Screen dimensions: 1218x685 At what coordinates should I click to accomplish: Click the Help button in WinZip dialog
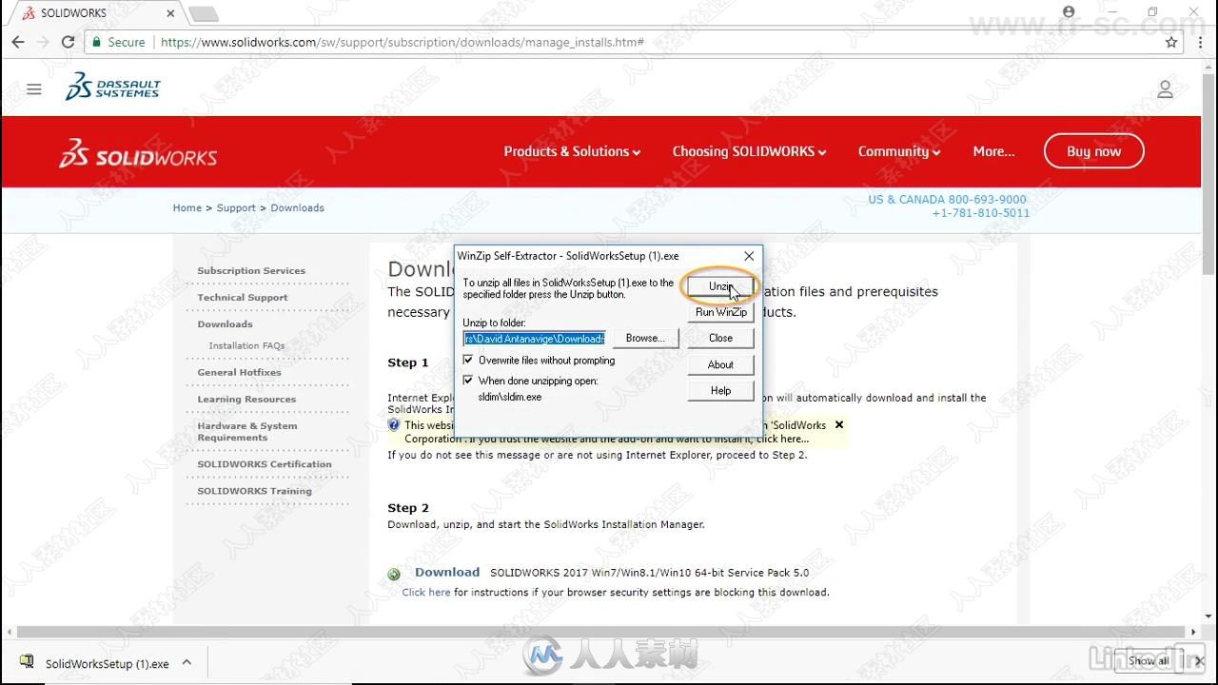(720, 390)
